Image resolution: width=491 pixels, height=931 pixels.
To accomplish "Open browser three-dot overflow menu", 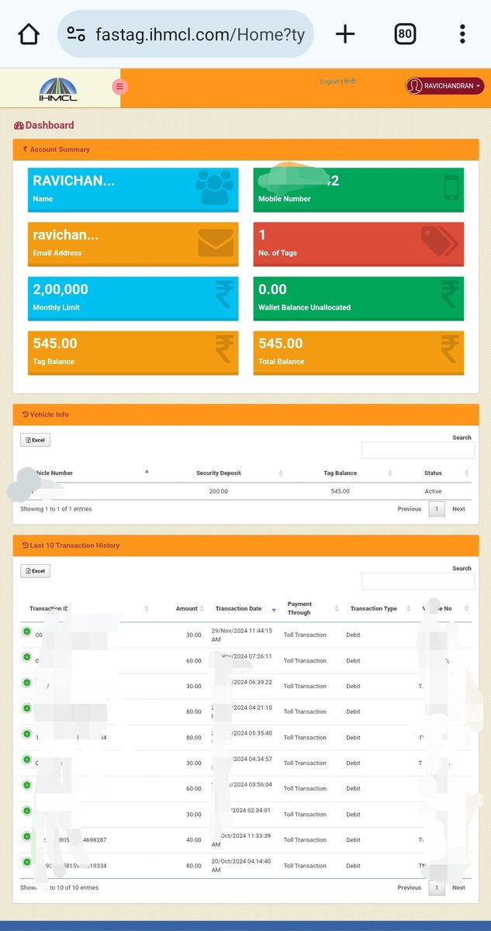I will 462,34.
